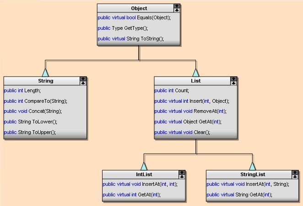Click the up arrow in IntList class header
303x206 pixels.
(x=182, y=173)
